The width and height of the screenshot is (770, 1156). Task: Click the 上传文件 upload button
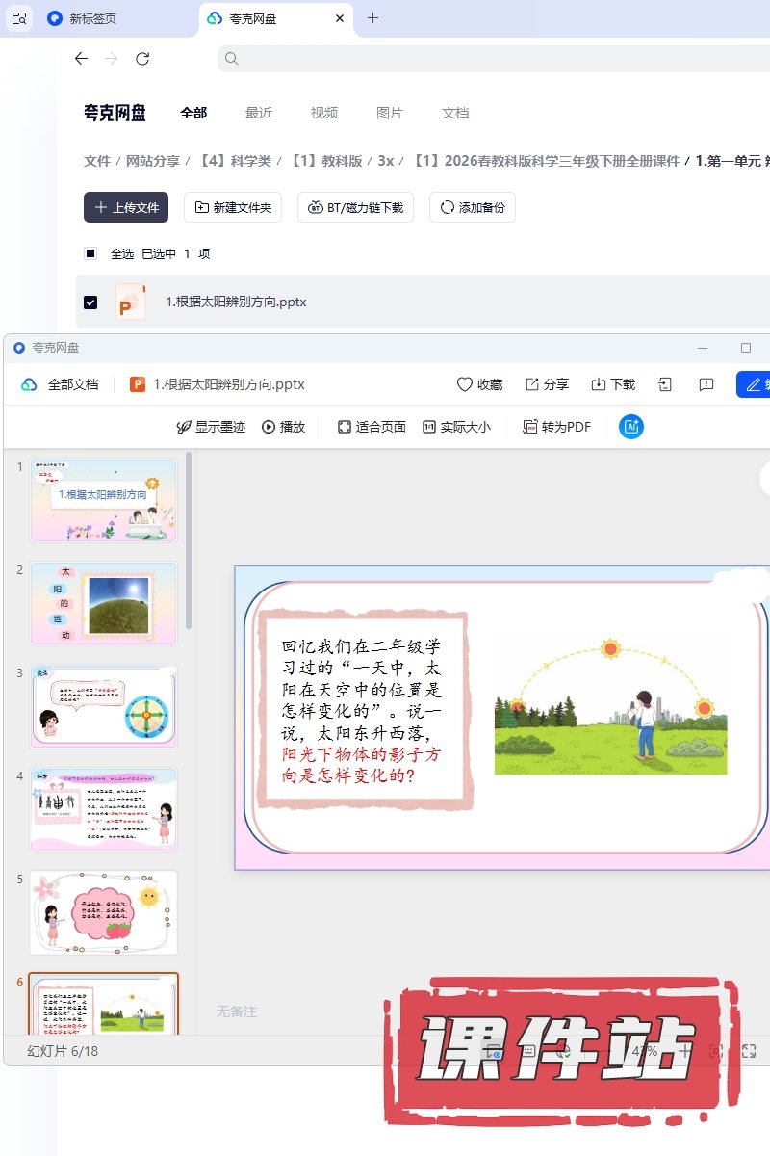pos(126,207)
